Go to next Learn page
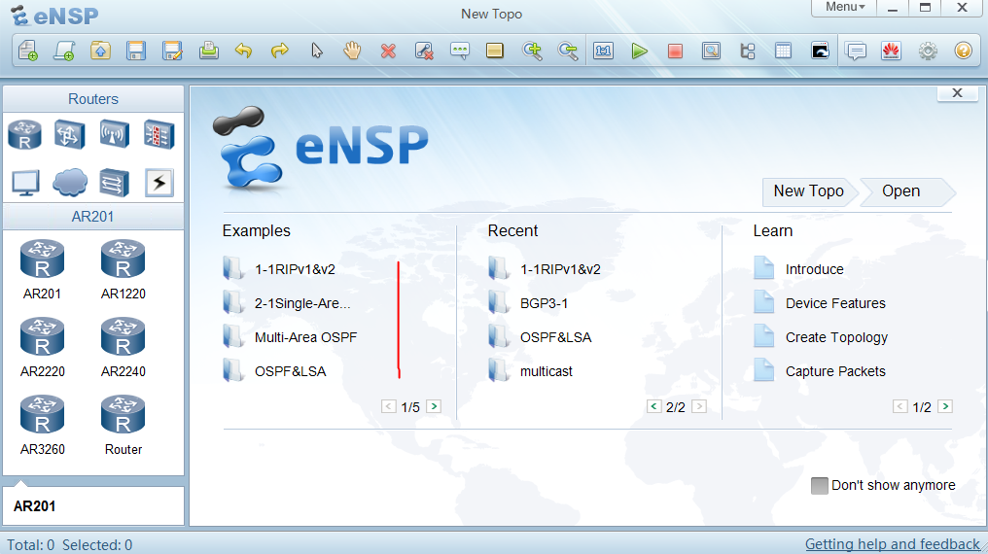Viewport: 988px width, 554px height. [945, 406]
